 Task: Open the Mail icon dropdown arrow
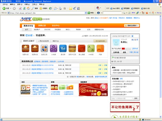click(x=57, y=8)
